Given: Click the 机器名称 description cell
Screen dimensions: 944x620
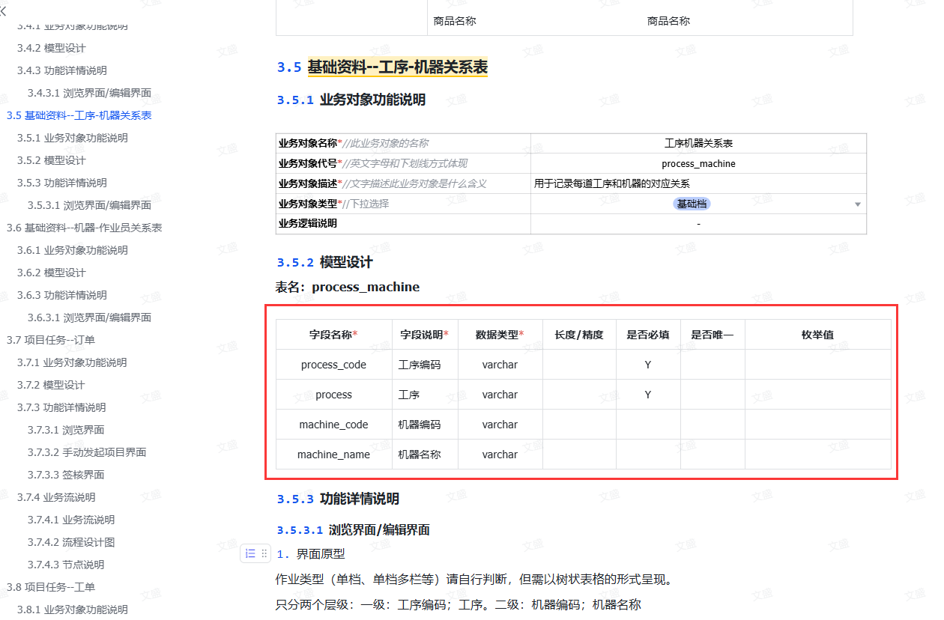Looking at the screenshot, I should click(425, 455).
